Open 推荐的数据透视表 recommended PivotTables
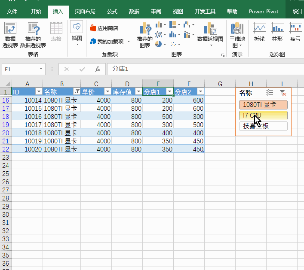The image size is (304, 270). [x=33, y=35]
